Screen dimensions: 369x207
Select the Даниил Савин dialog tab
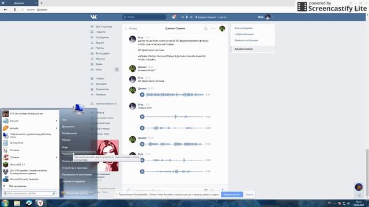click(x=253, y=49)
